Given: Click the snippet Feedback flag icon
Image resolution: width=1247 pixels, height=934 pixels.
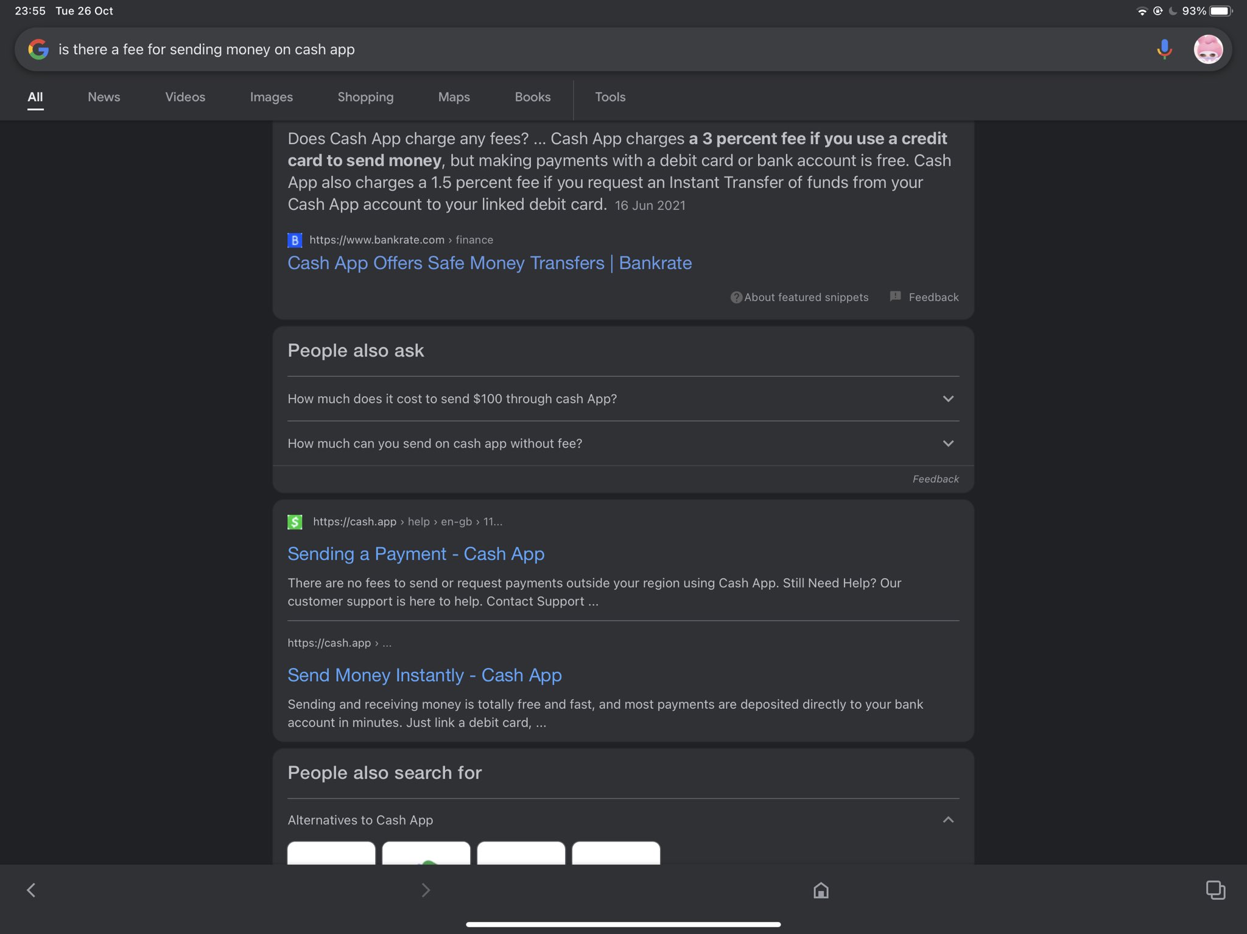Looking at the screenshot, I should (x=895, y=296).
